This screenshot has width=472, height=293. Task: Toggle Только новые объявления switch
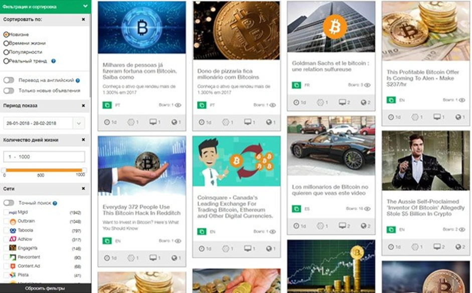point(9,90)
